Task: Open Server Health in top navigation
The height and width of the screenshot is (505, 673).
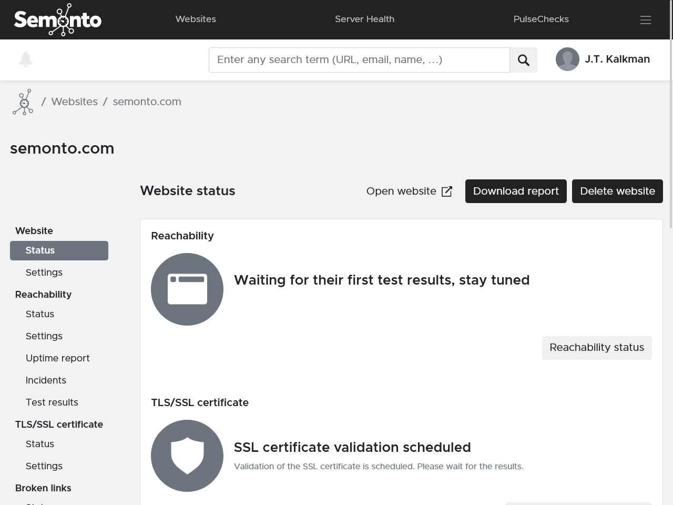Action: click(365, 19)
